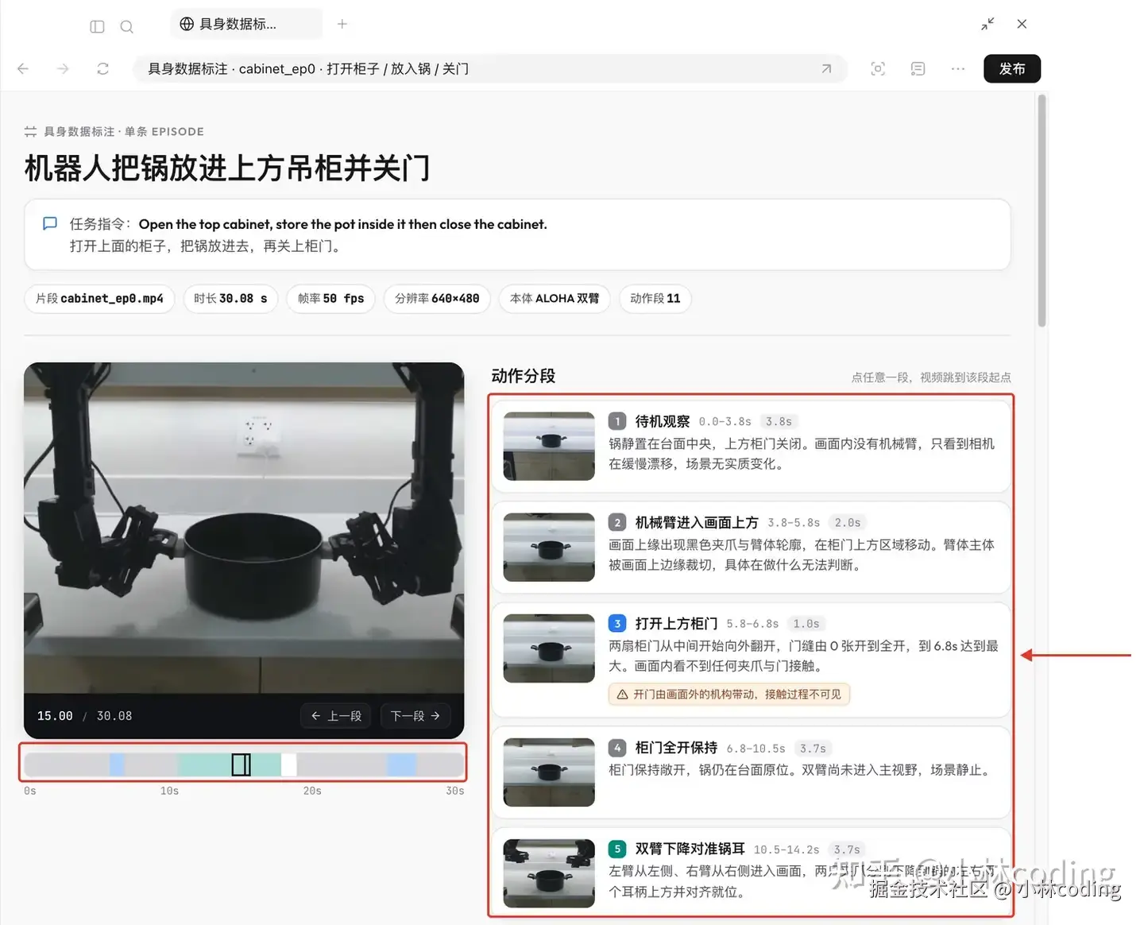Click the screenshot capture icon

[x=878, y=69]
